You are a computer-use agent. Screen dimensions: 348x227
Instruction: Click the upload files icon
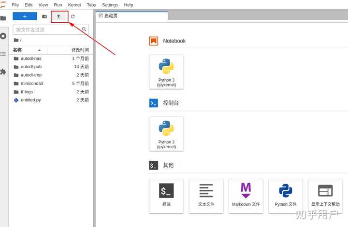click(58, 16)
